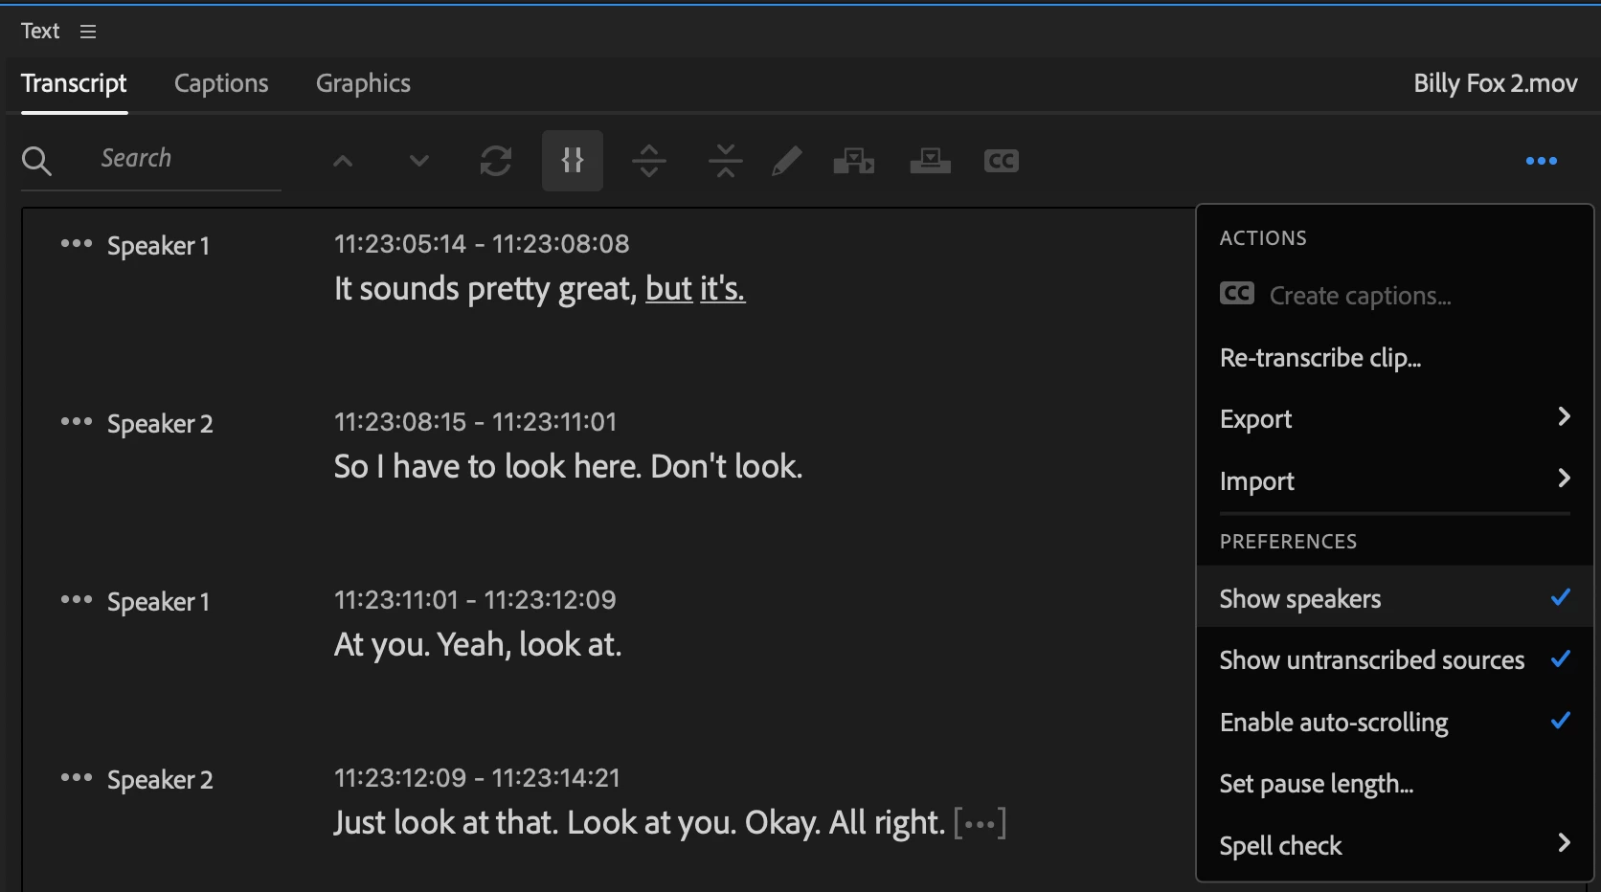Toggle the highlighted pauses button

[x=573, y=161]
